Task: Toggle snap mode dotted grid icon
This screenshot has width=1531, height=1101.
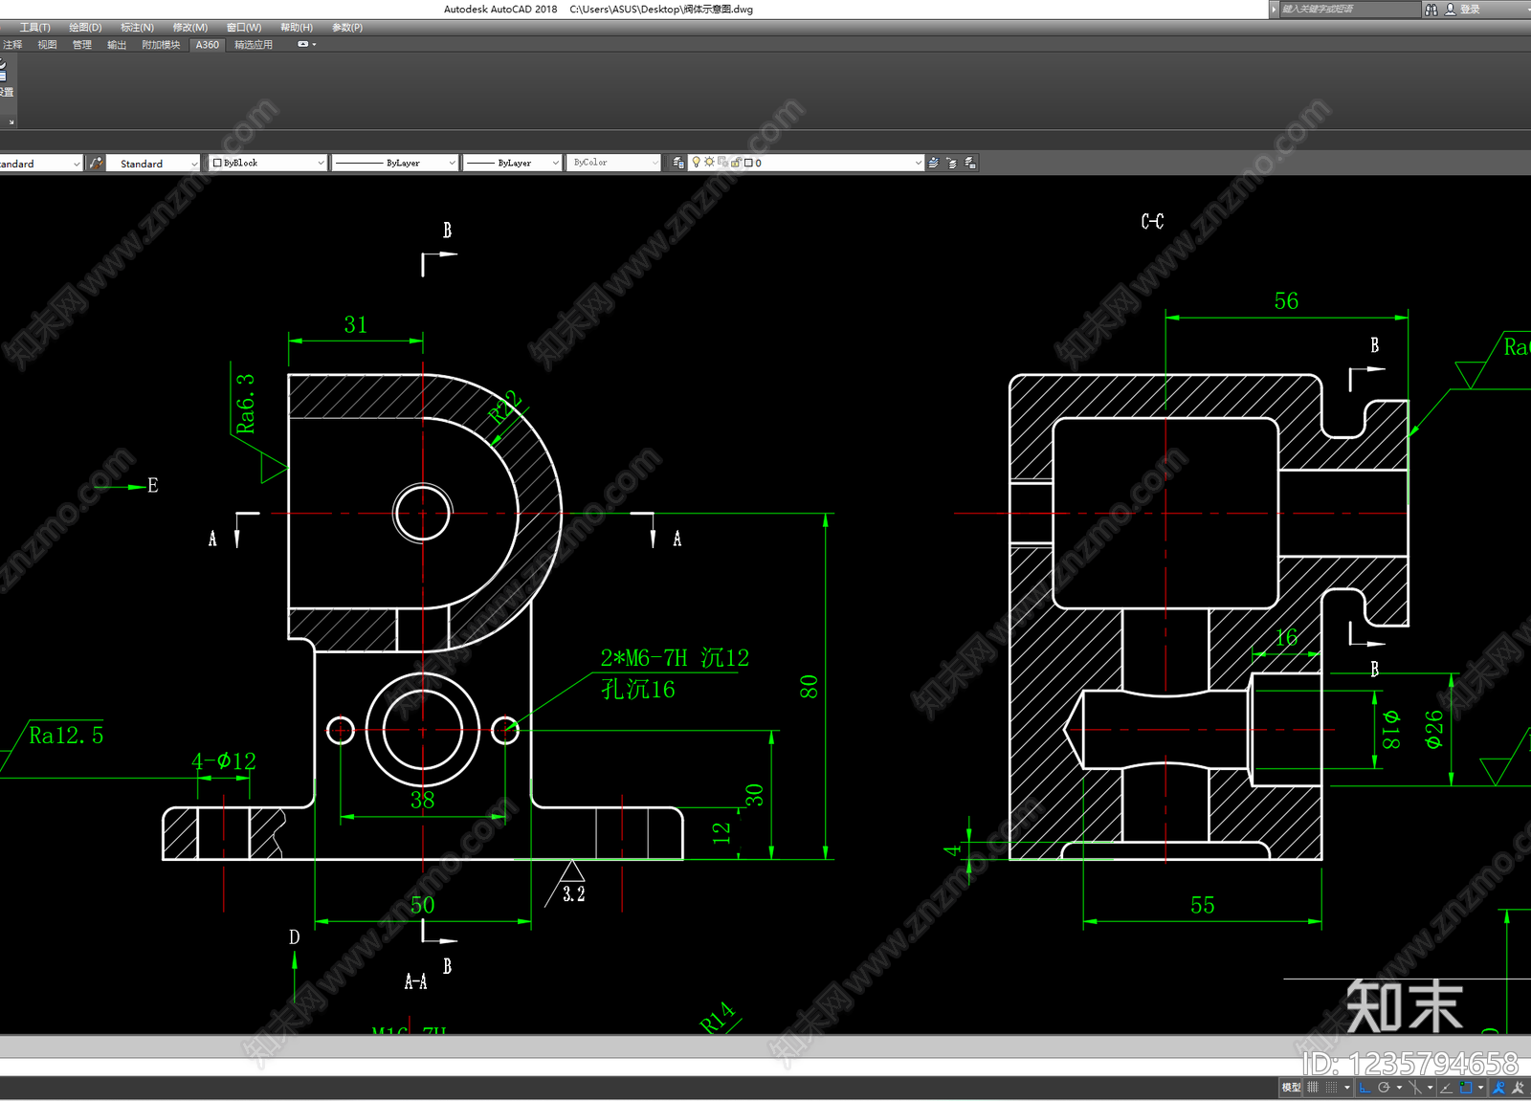Action: (x=1331, y=1088)
